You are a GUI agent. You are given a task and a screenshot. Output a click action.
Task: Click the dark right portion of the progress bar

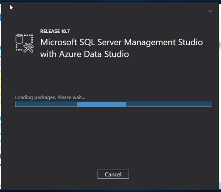pyautogui.click(x=168, y=104)
